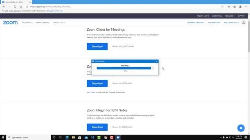Download Zoom Client for Meetings
The image size is (250, 140).
pyautogui.click(x=97, y=47)
